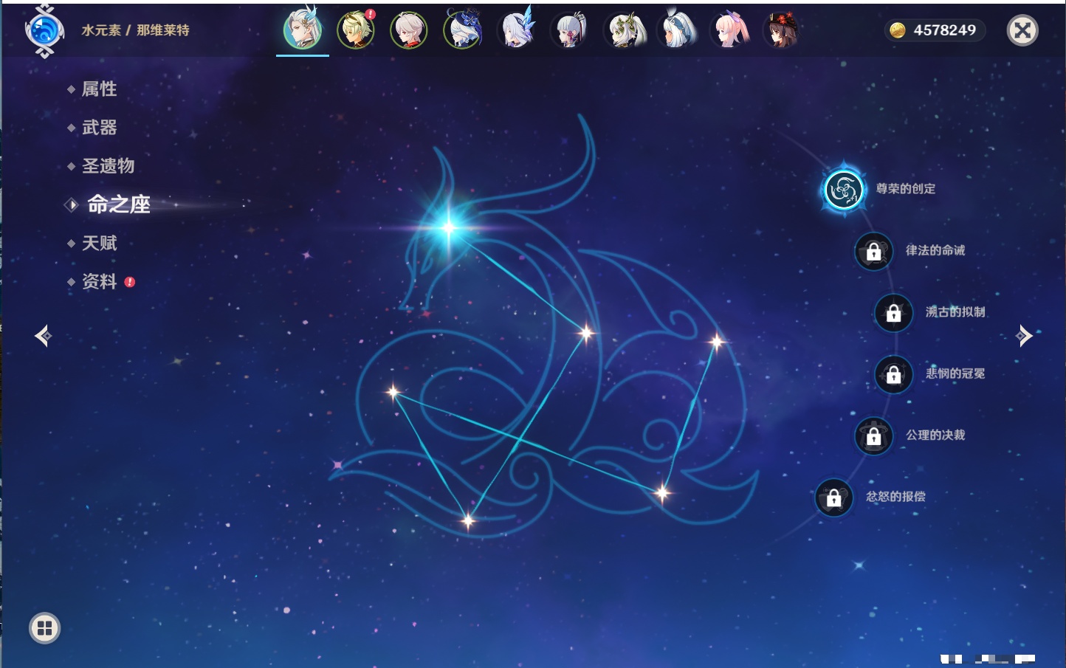Viewport: 1066px width, 668px height.
Task: Select the 命之座 constellation tab
Action: 118,204
